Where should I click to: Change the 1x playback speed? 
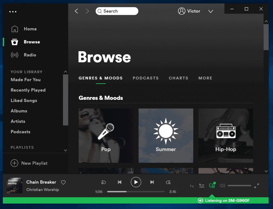192,186
